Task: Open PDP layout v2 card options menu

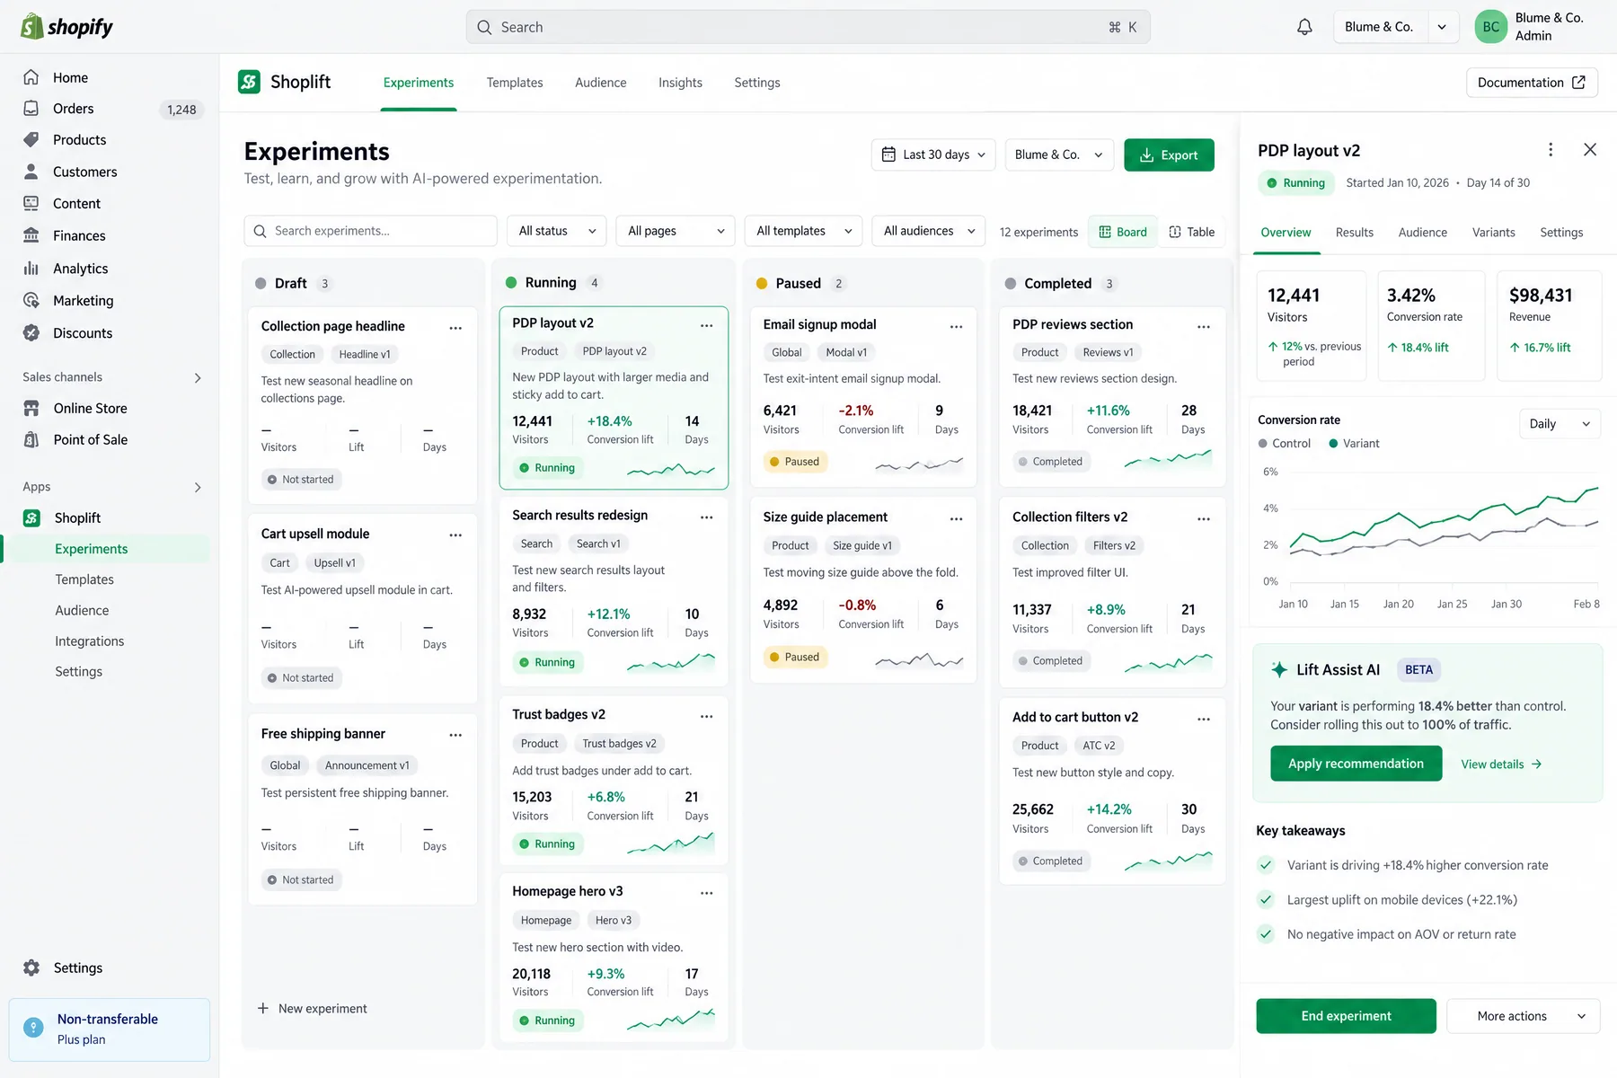Action: [x=707, y=325]
